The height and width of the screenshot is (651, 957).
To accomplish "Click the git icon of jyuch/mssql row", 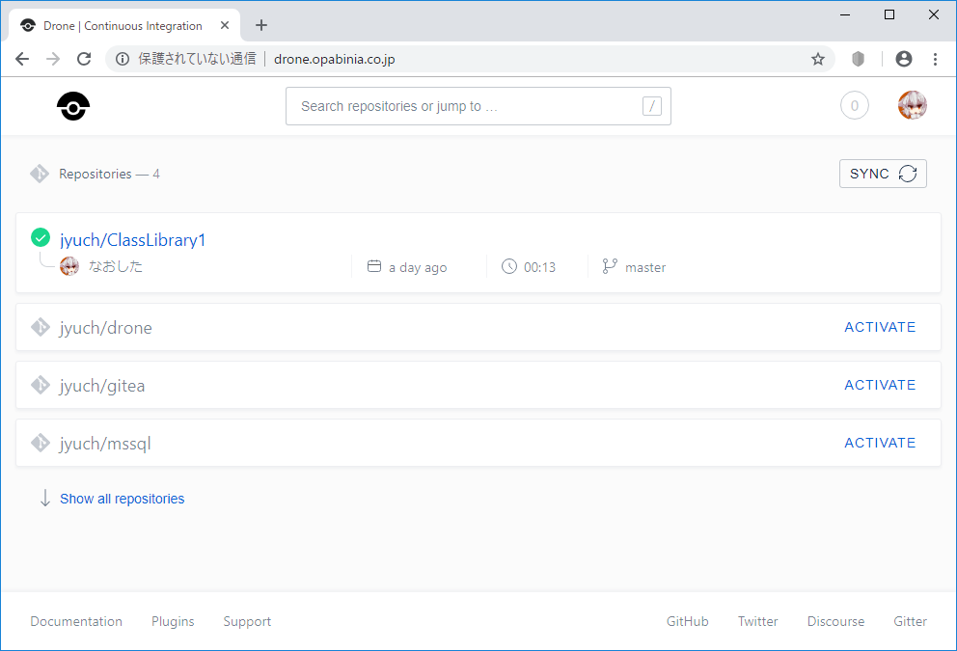I will (41, 443).
